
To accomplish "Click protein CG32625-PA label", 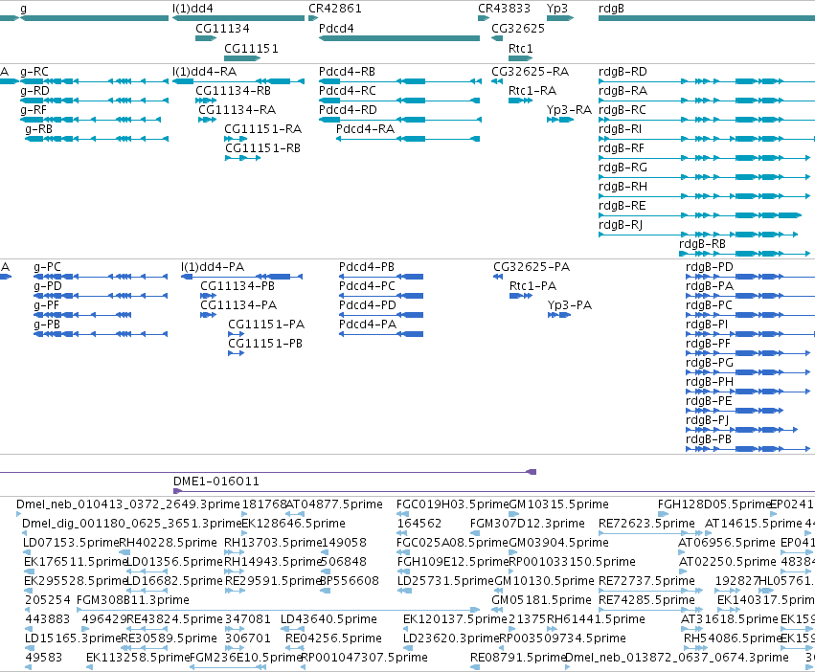I will click(x=532, y=267).
